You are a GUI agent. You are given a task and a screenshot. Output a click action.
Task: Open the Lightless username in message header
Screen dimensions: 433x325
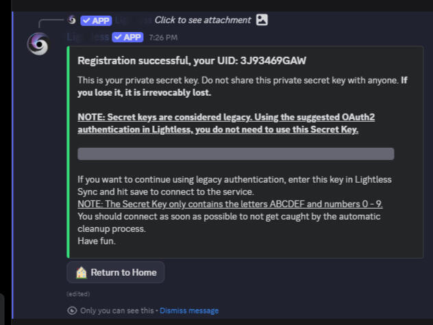point(88,37)
